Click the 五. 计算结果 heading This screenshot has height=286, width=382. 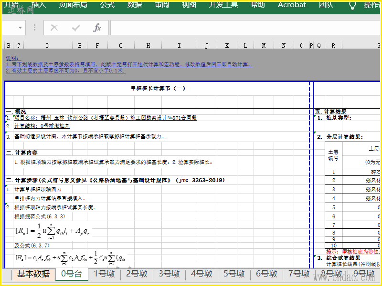coord(330,112)
